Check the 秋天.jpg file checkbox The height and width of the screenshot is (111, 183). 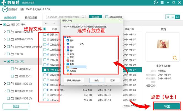[45, 34]
